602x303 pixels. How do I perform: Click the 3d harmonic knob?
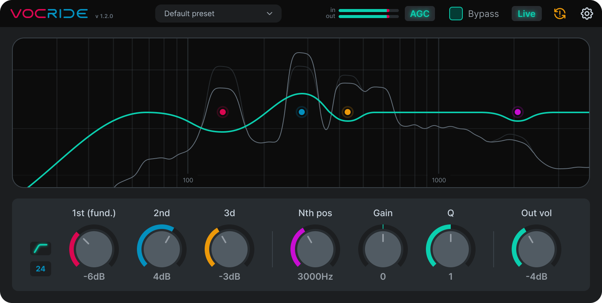tap(230, 249)
